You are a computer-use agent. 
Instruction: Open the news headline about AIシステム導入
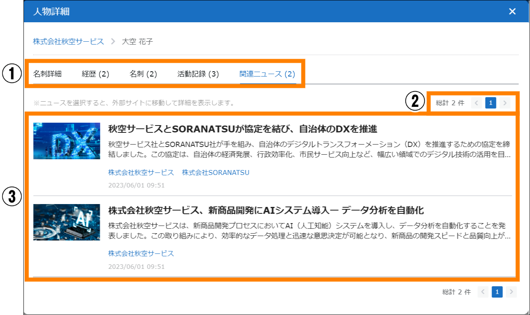coord(266,211)
